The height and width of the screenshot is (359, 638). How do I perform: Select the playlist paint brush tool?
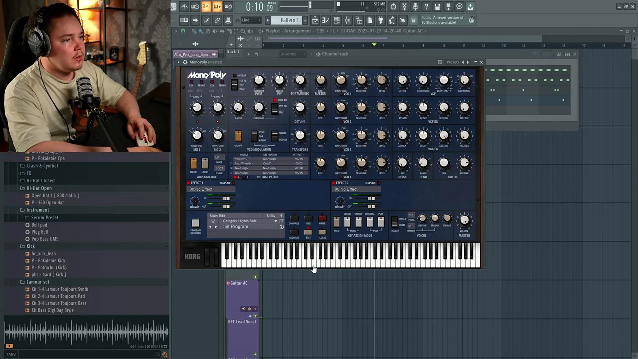201,31
